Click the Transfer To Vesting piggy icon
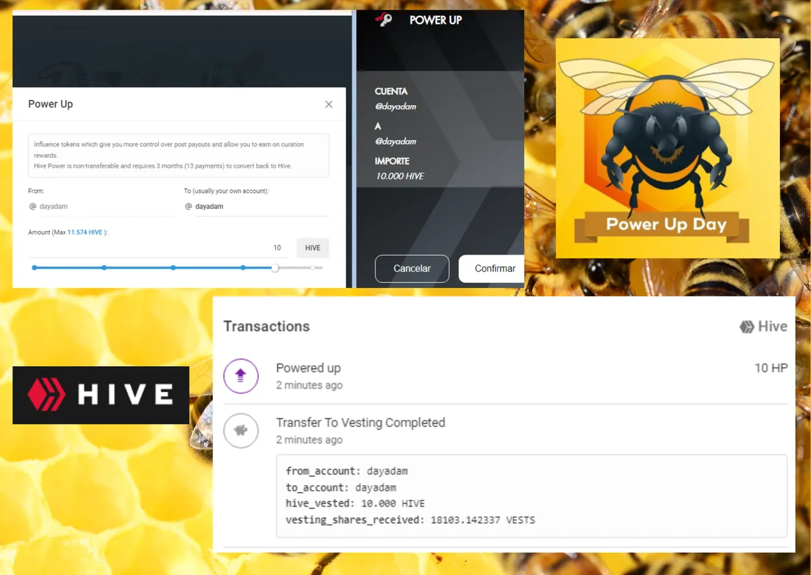 [241, 431]
